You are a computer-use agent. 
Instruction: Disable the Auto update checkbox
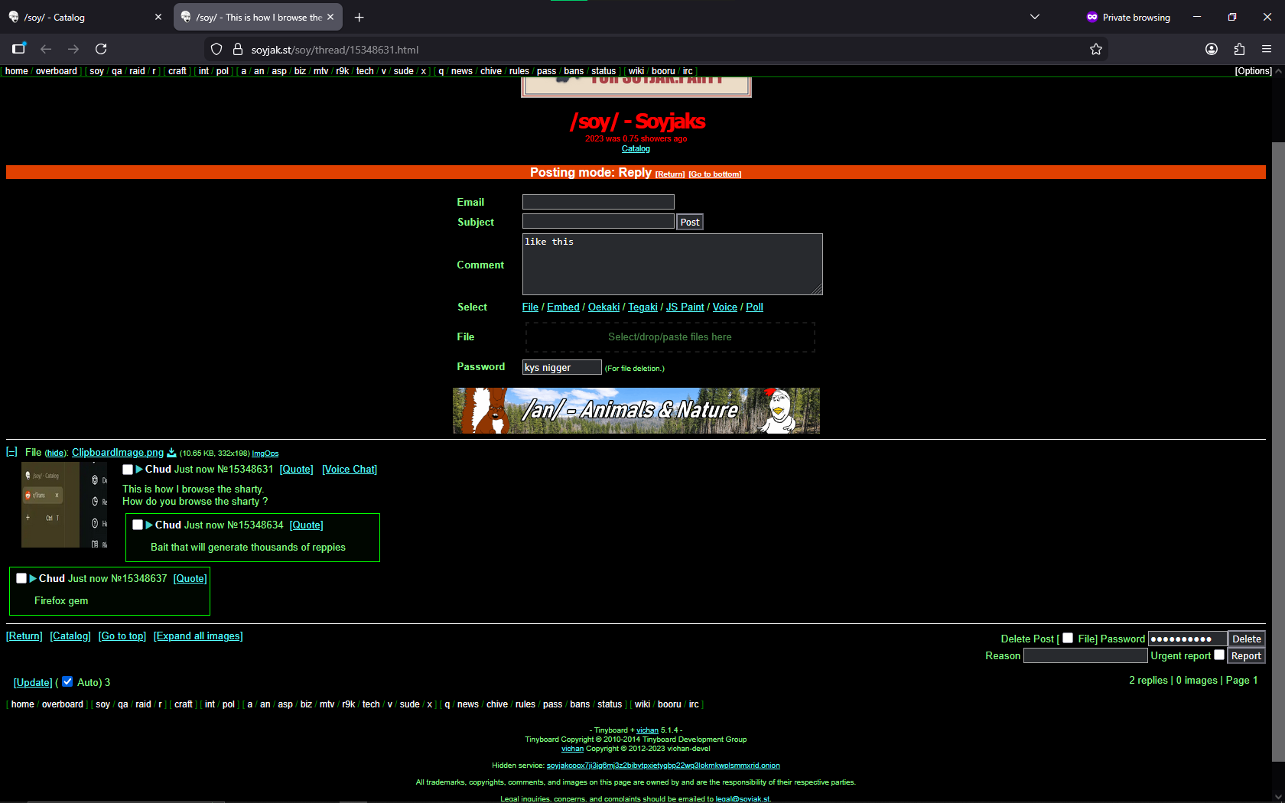(67, 681)
